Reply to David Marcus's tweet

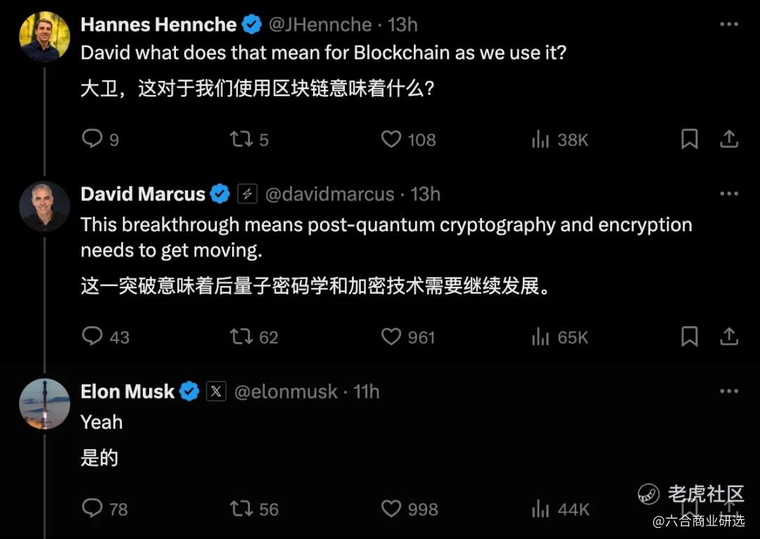point(92,337)
